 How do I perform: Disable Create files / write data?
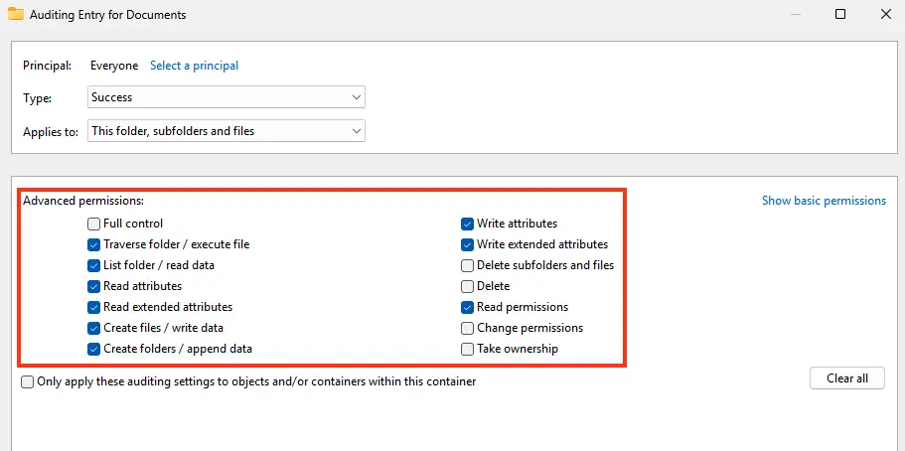click(x=94, y=328)
